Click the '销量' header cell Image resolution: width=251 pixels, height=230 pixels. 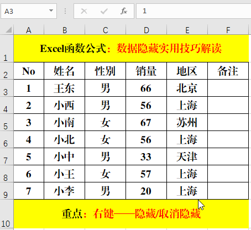(146, 71)
